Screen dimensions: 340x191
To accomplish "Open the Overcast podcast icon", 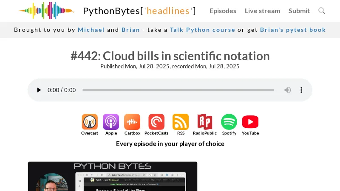I will point(90,122).
